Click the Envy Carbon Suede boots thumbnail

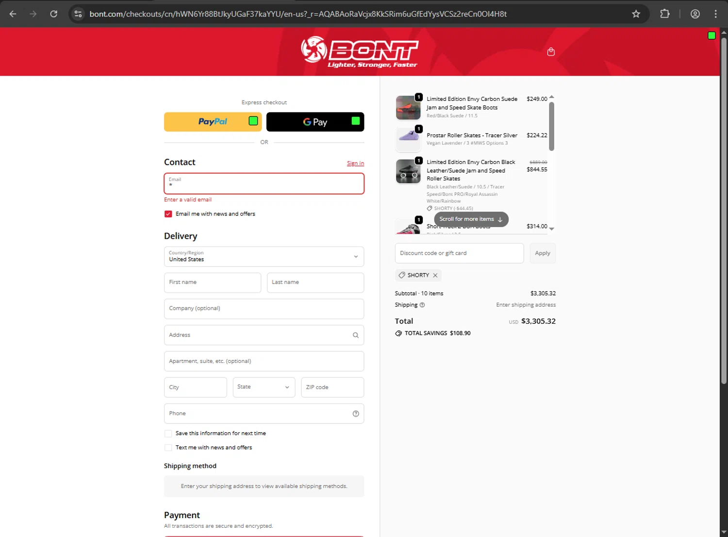tap(408, 107)
